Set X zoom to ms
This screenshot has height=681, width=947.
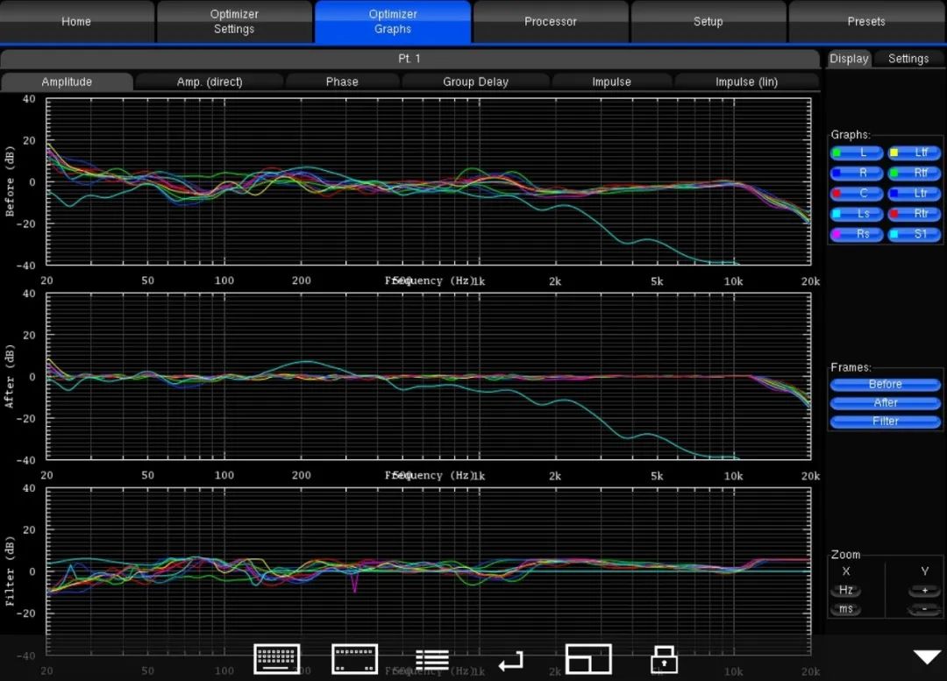846,609
